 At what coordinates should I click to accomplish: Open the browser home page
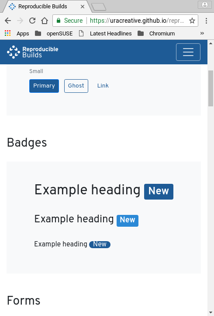click(x=45, y=21)
